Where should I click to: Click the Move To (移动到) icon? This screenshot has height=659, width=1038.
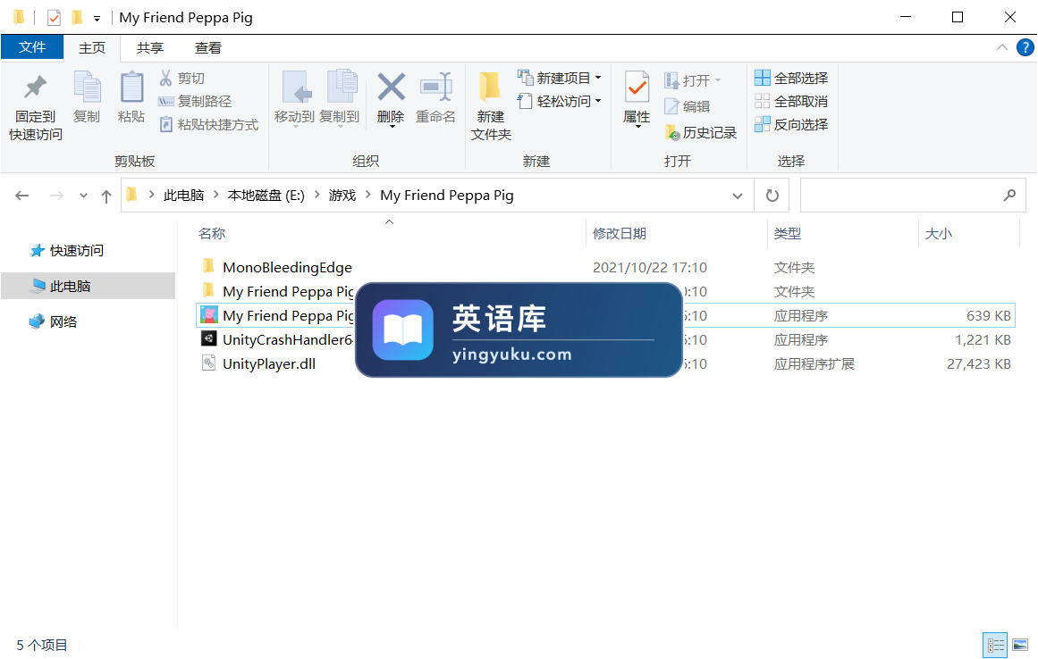[x=296, y=88]
